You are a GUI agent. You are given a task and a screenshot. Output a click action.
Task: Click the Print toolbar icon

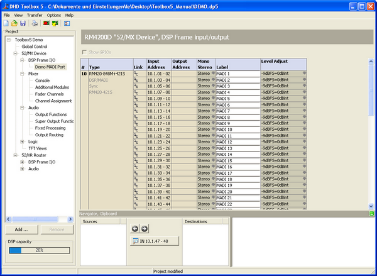(35, 23)
